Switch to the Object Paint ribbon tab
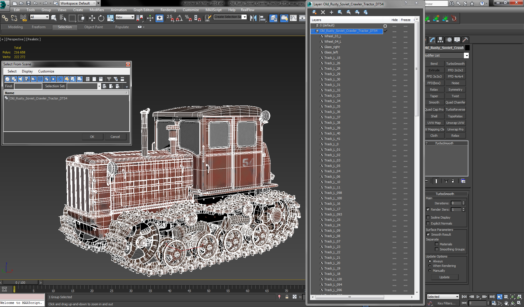This screenshot has width=524, height=307. 93,27
